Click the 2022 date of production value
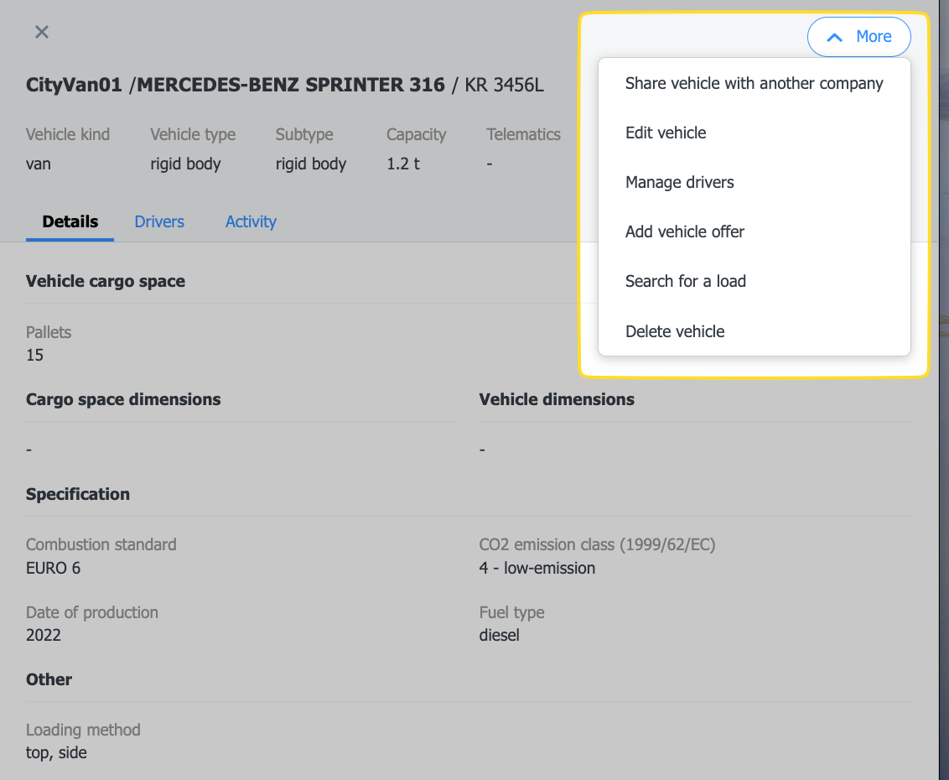The width and height of the screenshot is (949, 780). (44, 636)
